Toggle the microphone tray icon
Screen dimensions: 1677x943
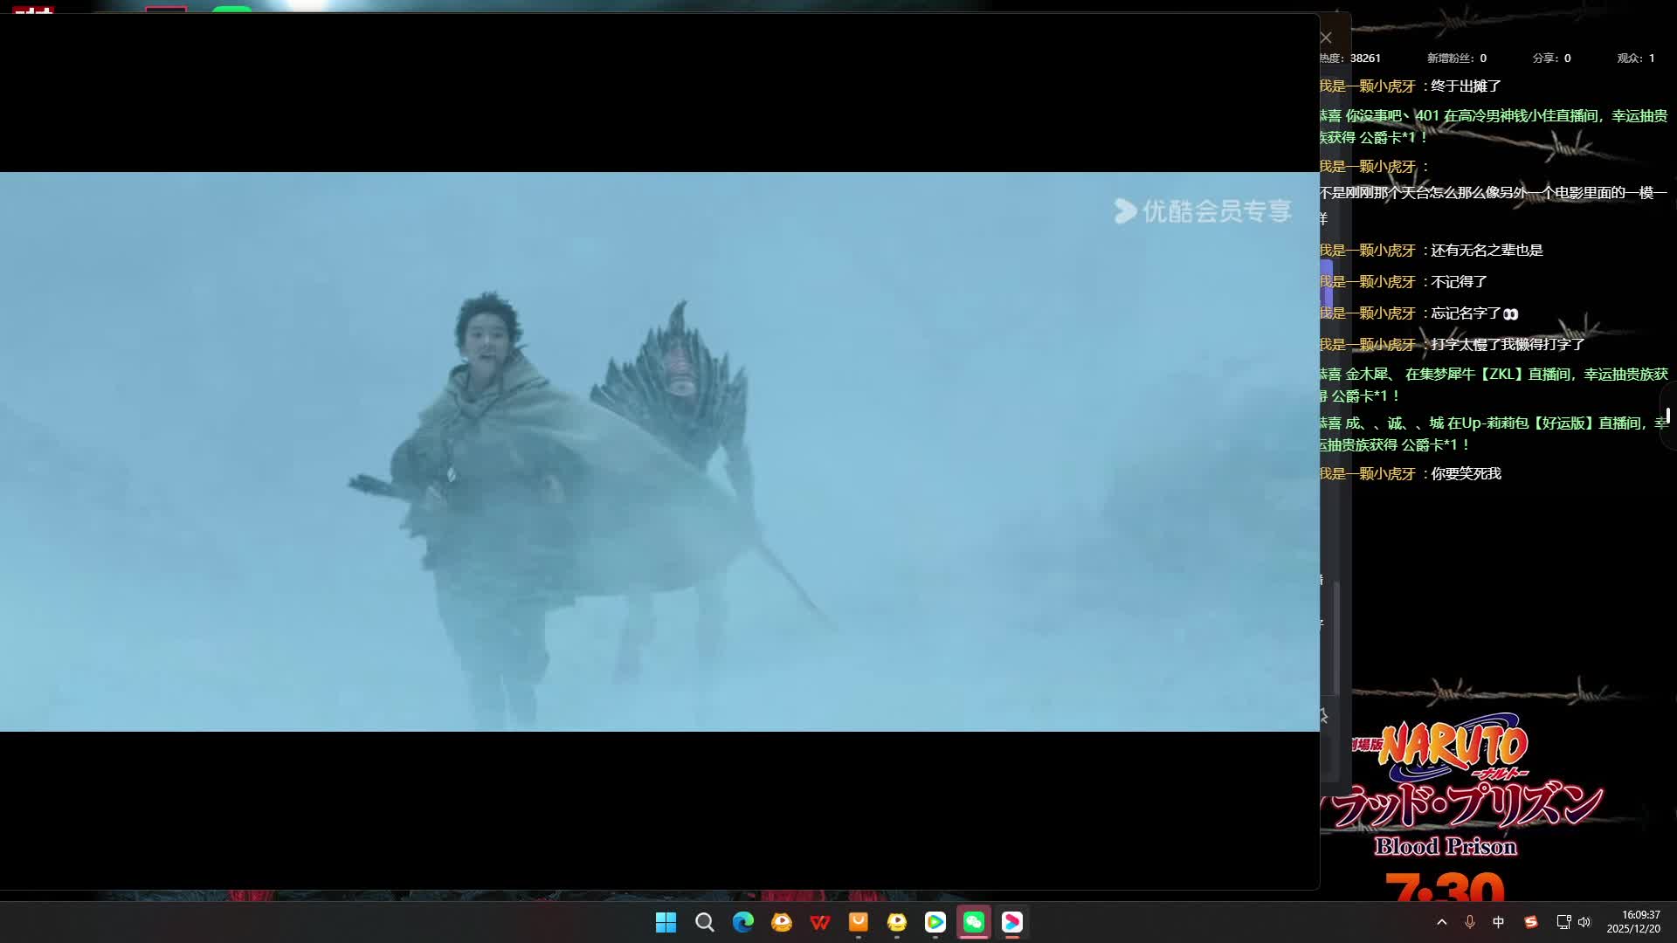pyautogui.click(x=1470, y=922)
